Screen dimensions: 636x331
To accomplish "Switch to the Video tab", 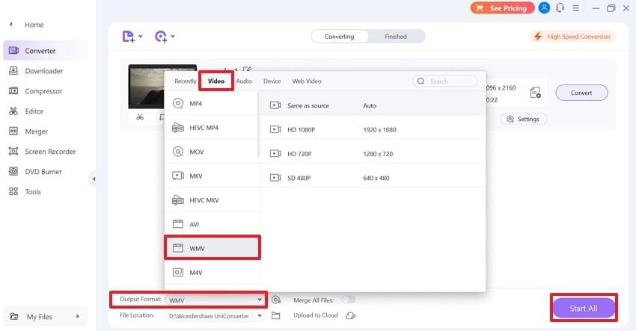I will [x=216, y=81].
